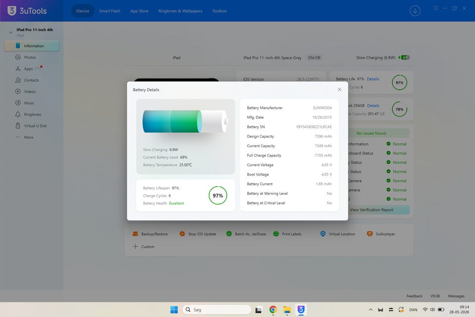Click the 97% Battery Life ring behind dialog

[399, 83]
